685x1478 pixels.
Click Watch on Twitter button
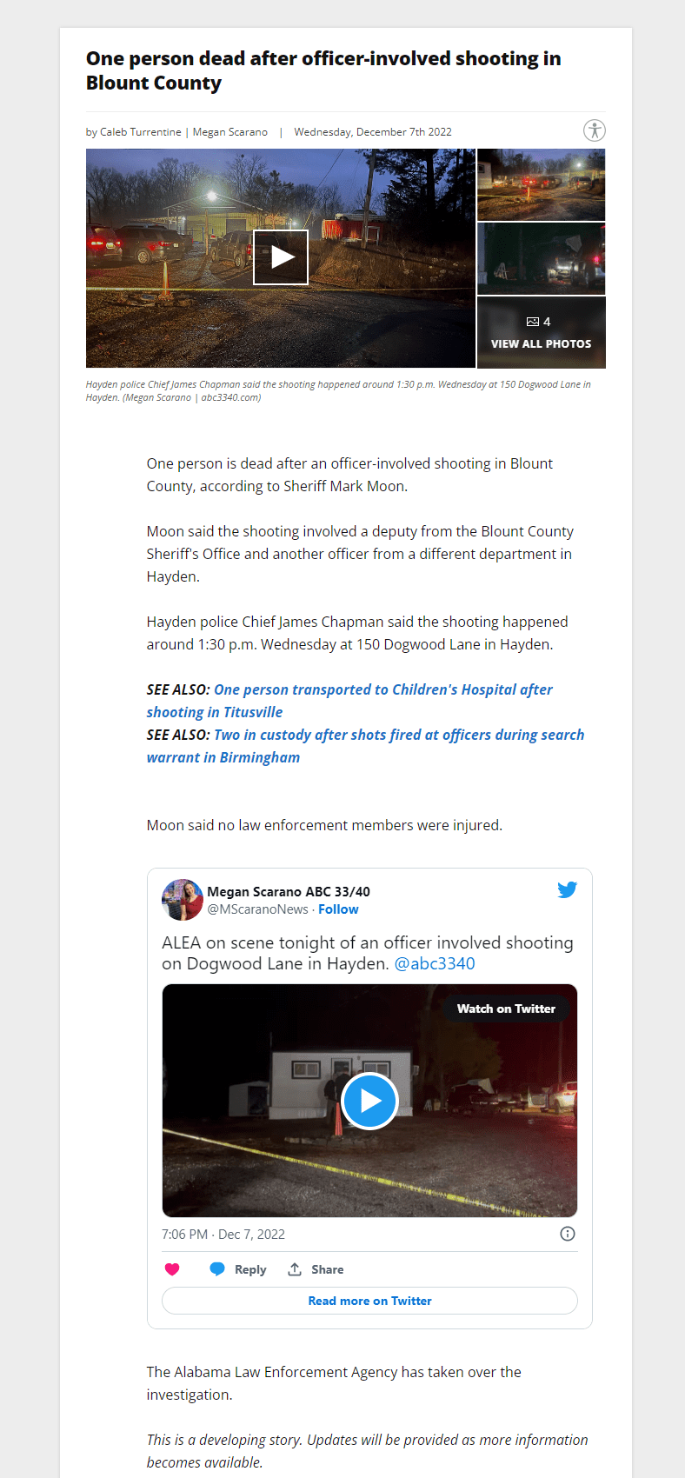pos(506,1009)
